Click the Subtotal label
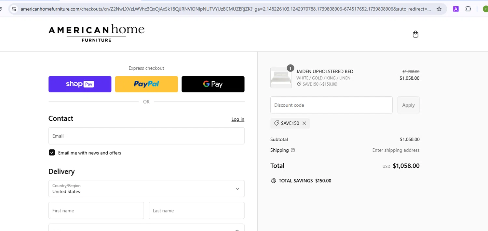 (x=279, y=140)
